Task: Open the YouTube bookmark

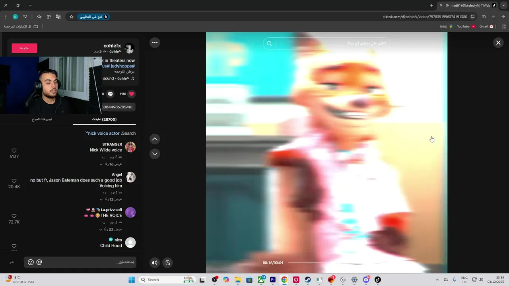Action: click(x=466, y=26)
